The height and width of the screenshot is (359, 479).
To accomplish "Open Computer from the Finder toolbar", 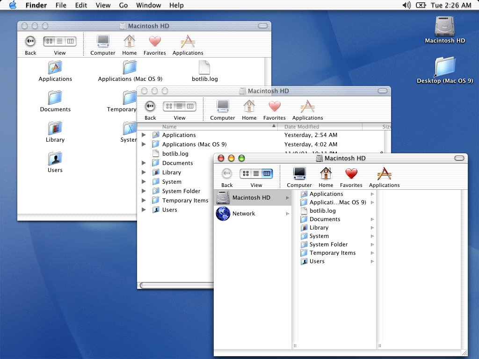I will 298,175.
